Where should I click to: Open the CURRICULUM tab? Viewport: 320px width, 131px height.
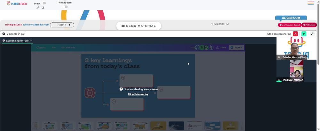pyautogui.click(x=220, y=24)
